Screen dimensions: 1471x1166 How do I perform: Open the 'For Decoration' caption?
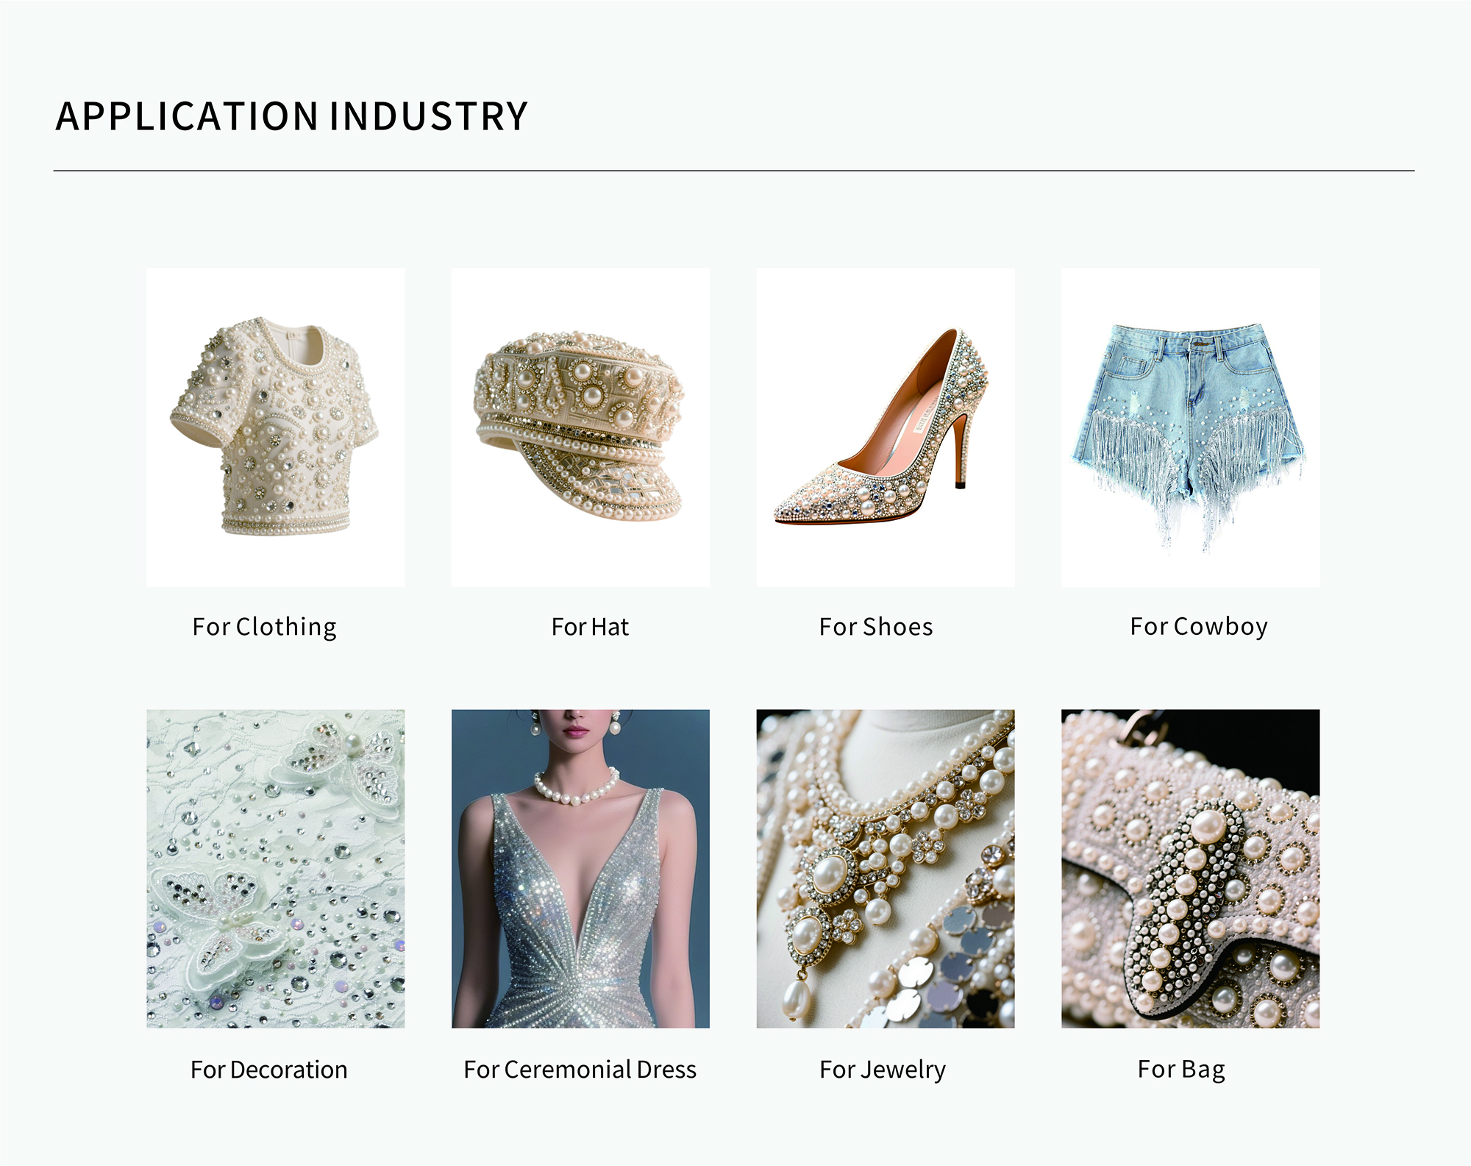[269, 1069]
